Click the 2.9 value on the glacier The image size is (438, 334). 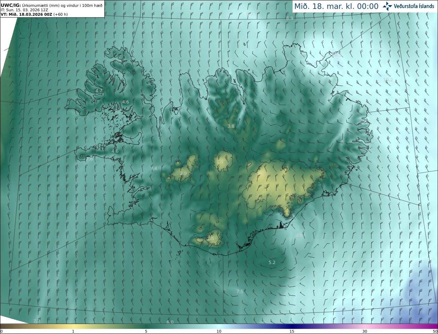(x=183, y=173)
